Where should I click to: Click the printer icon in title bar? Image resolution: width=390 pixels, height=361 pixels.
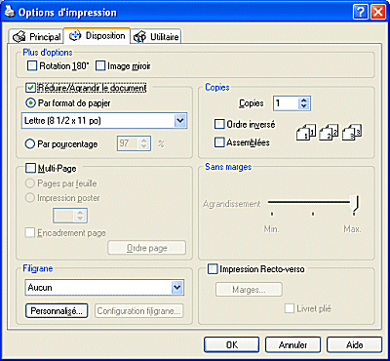point(9,12)
